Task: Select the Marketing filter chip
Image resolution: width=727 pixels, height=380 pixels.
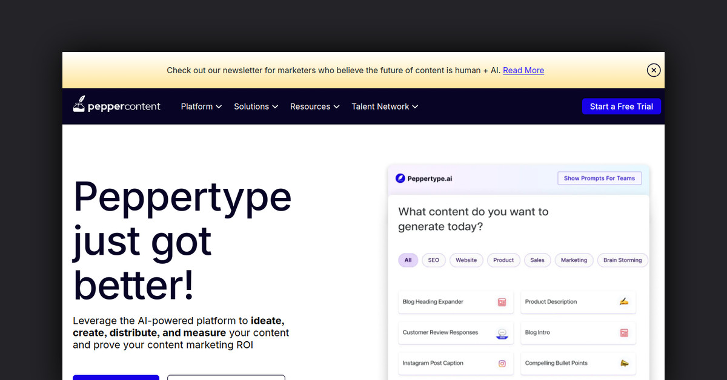Action: [574, 260]
